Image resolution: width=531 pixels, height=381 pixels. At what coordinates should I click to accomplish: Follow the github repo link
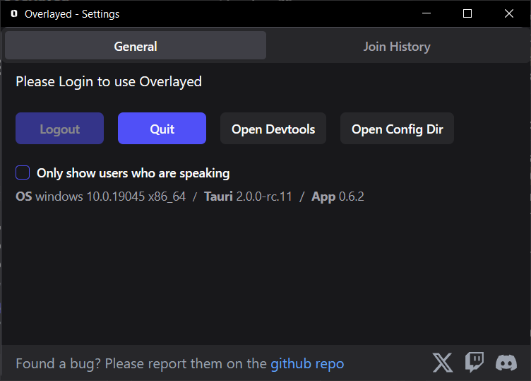point(307,364)
